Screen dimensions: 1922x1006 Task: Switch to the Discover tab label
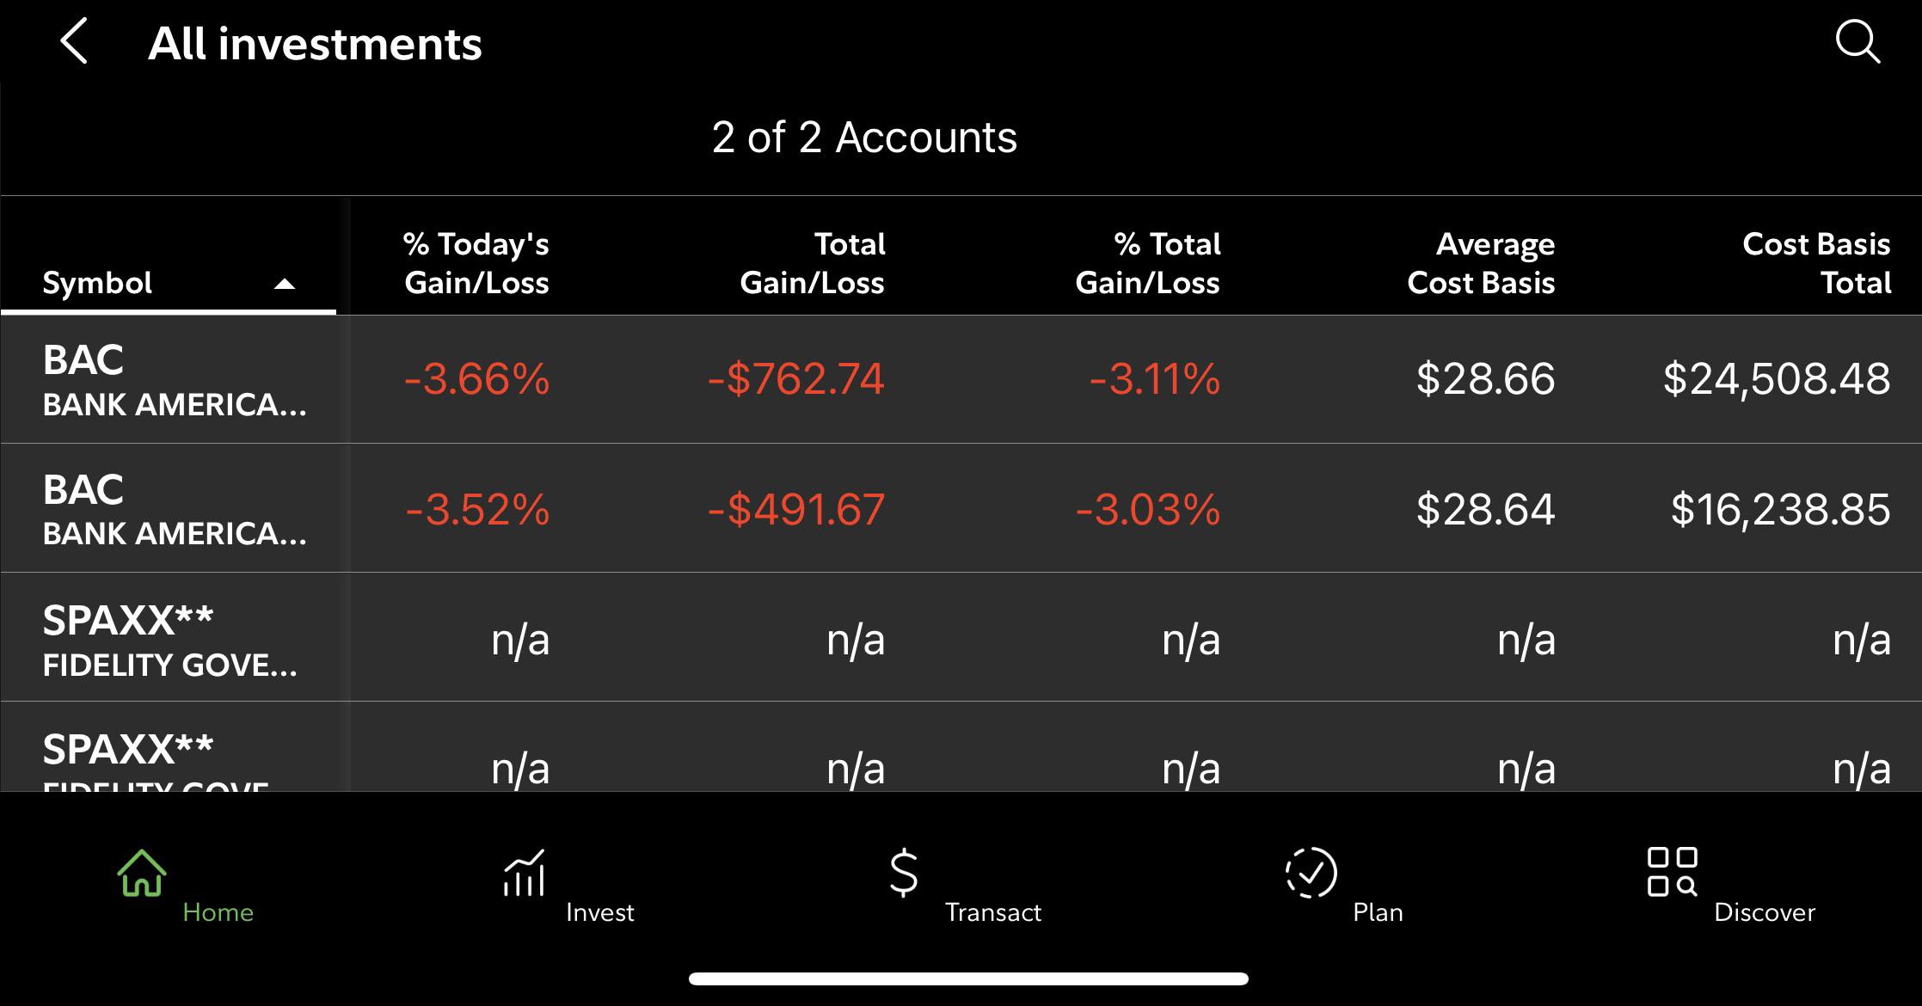click(x=1764, y=912)
